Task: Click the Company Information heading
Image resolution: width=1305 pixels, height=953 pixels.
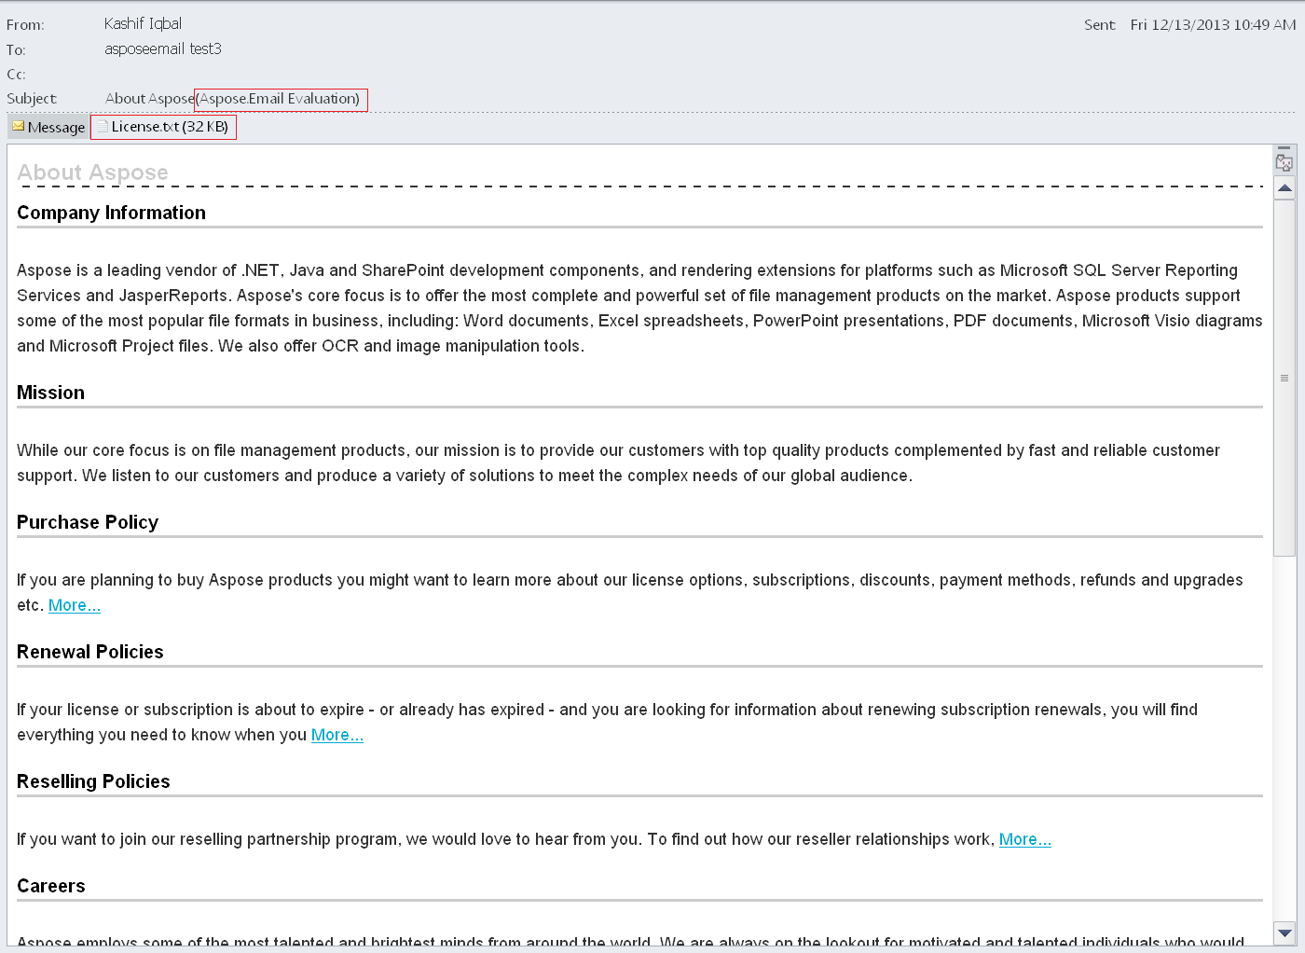Action: (111, 213)
